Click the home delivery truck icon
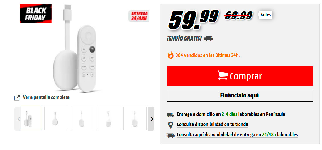The width and height of the screenshot is (322, 150). point(170,114)
